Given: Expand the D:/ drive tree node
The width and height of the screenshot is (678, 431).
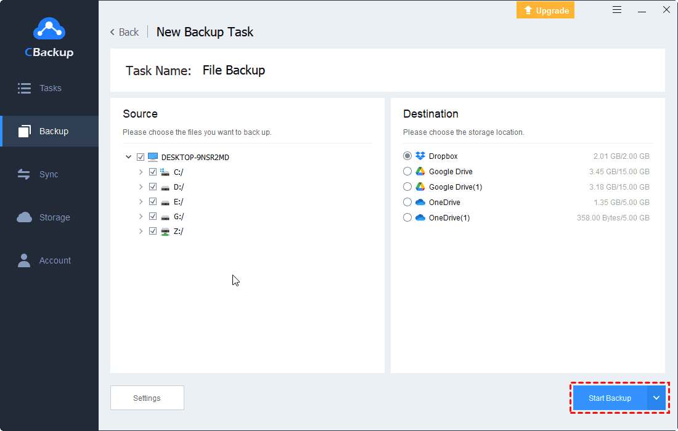Looking at the screenshot, I should tap(141, 187).
